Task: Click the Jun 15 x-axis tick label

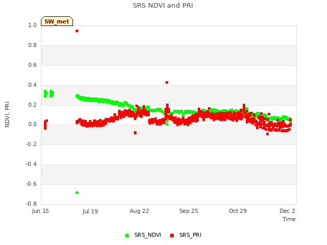Action: coord(40,211)
